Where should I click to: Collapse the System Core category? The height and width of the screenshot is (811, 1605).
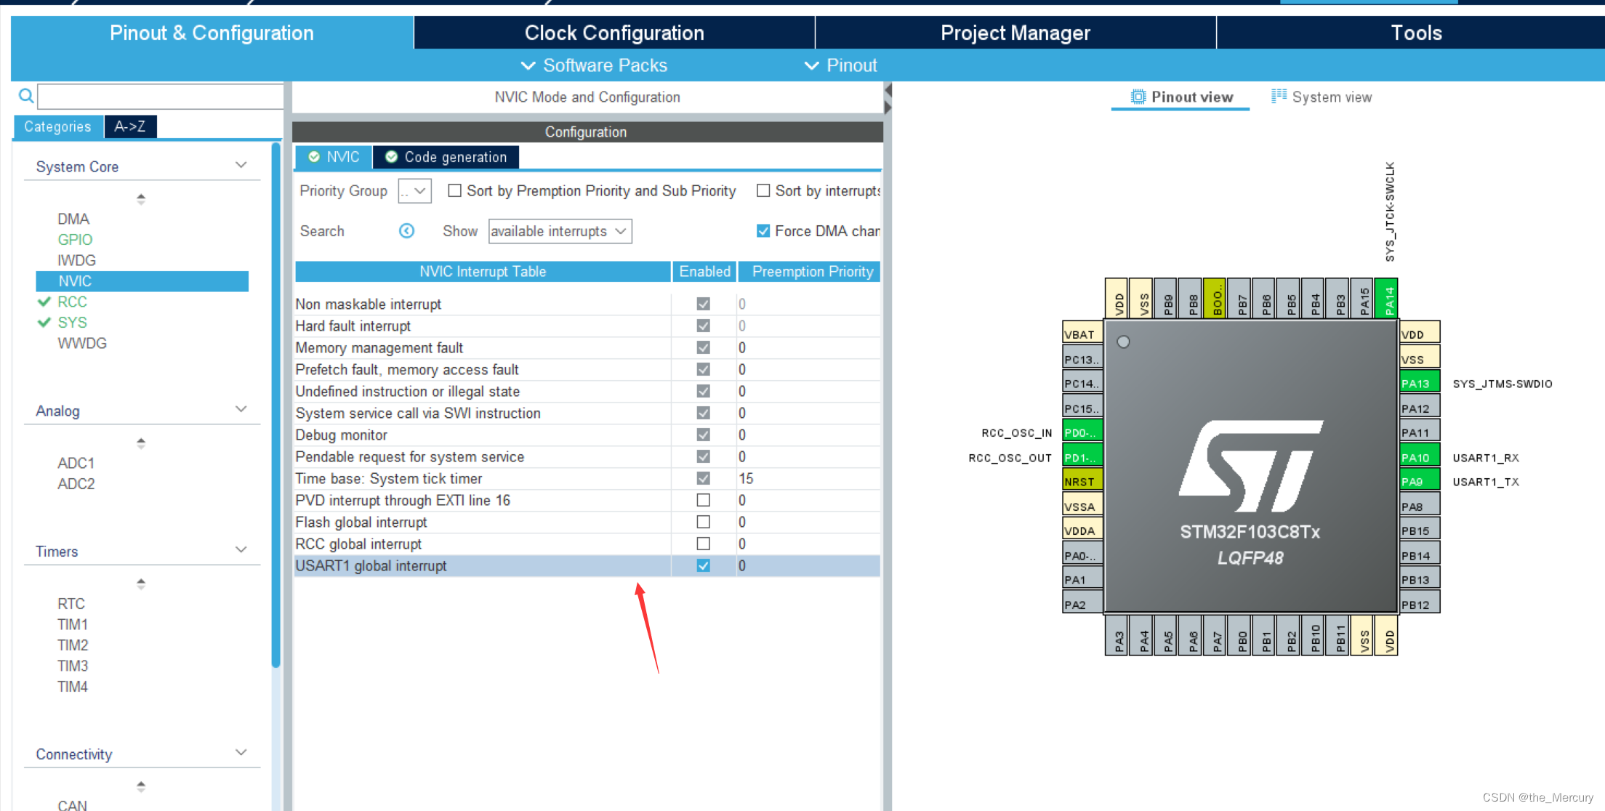click(241, 166)
